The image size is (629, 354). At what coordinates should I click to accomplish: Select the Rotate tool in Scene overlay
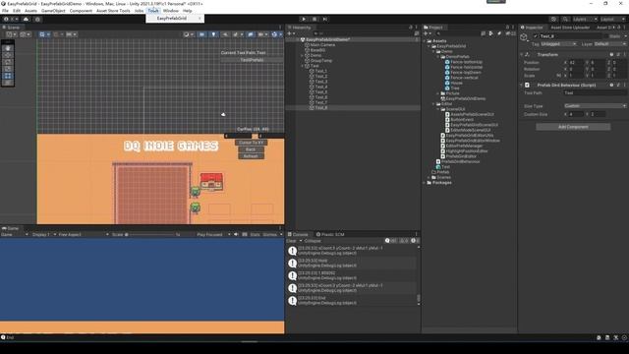(8, 62)
